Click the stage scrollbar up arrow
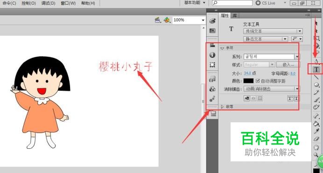This screenshot has height=173, width=323. [204, 28]
